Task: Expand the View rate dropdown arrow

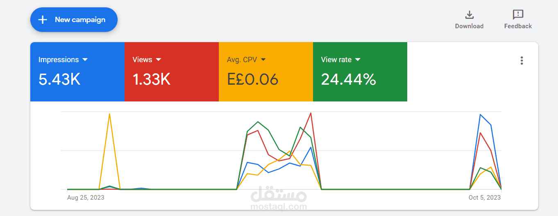Action: (358, 60)
